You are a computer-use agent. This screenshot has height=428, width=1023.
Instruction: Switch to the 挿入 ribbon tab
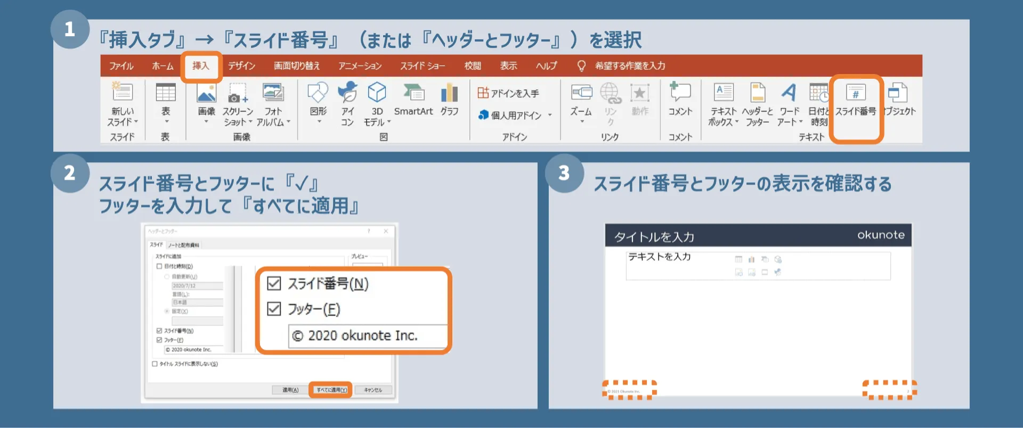coord(201,66)
